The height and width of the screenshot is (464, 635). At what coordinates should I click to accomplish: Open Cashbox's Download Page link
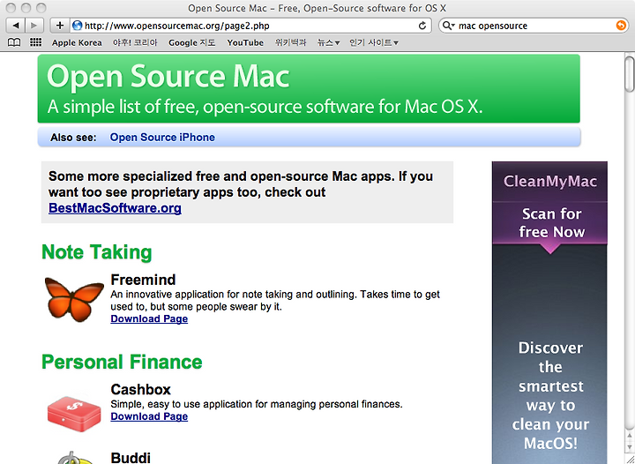[x=149, y=416]
